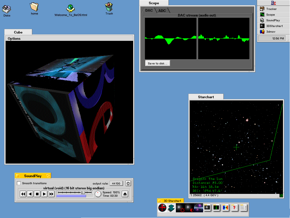This screenshot has height=218, width=290.
Task: Click the SoundPlay window zoom toggle
Action: click(48, 176)
